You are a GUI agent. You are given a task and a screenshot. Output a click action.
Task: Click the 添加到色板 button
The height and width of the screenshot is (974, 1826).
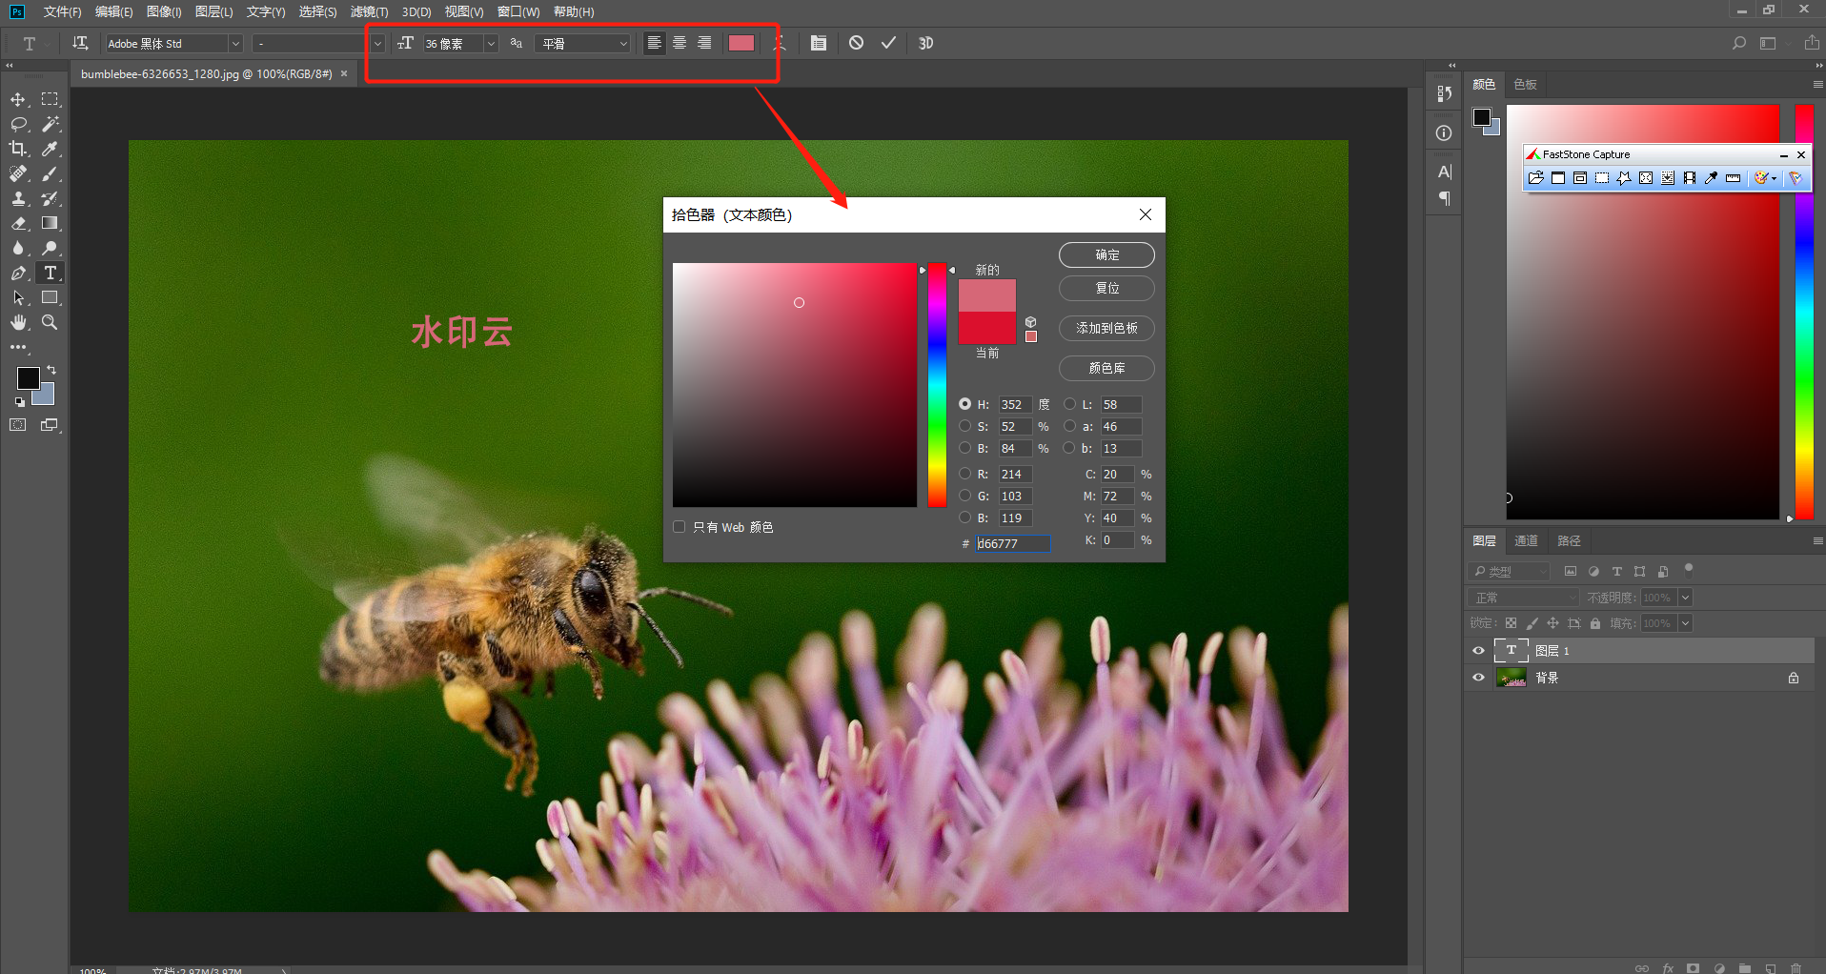(x=1106, y=328)
